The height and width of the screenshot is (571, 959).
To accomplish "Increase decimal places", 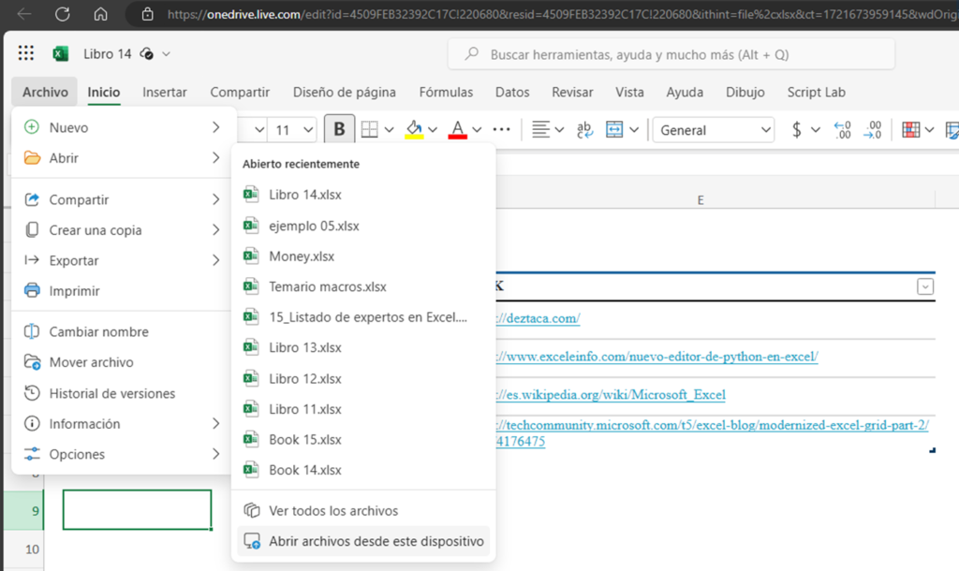I will tap(842, 129).
